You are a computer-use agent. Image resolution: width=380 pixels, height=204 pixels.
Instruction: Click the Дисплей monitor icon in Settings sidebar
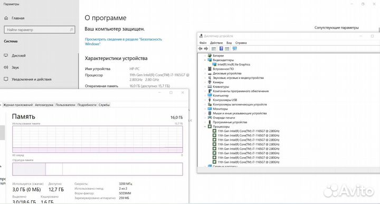coord(6,55)
